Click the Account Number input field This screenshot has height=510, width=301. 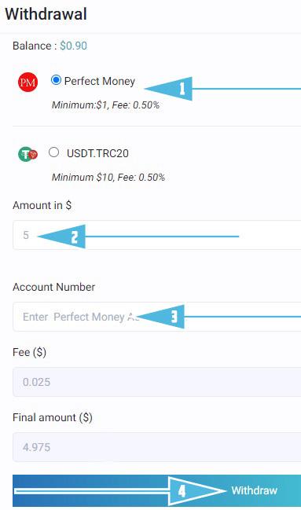[157, 317]
